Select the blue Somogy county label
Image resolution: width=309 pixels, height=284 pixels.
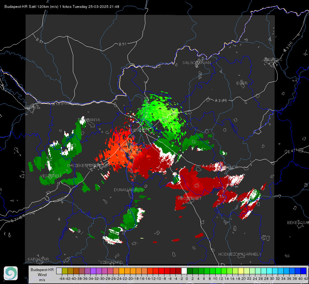click(x=63, y=233)
